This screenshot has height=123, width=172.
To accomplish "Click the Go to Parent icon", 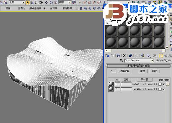I will [x=165, y=56].
